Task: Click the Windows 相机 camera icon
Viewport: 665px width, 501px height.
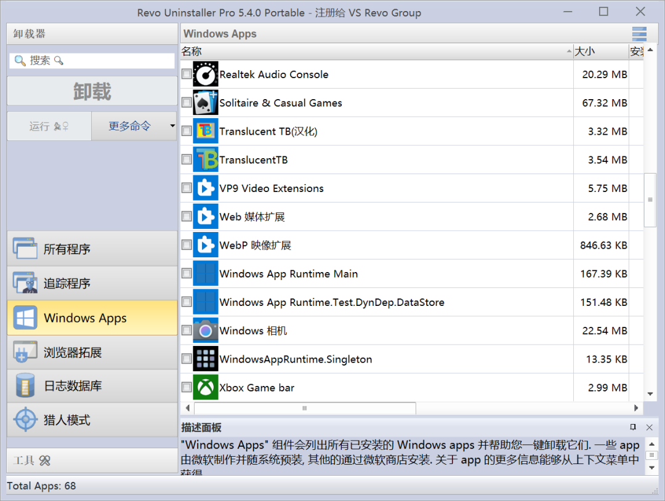Action: pyautogui.click(x=206, y=330)
